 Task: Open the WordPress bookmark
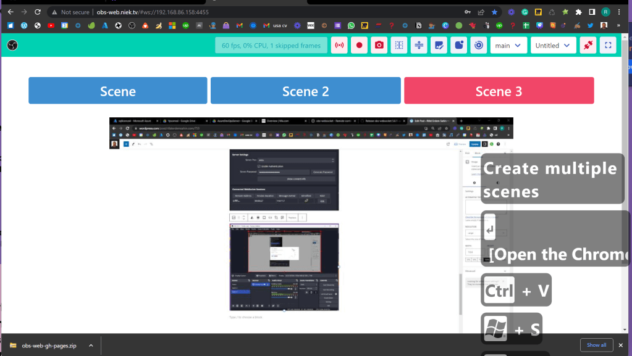pos(23,25)
